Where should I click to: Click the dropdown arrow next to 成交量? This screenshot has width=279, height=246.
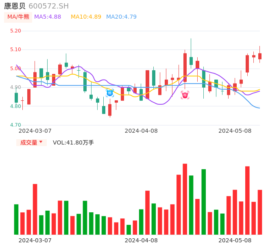point(41,142)
